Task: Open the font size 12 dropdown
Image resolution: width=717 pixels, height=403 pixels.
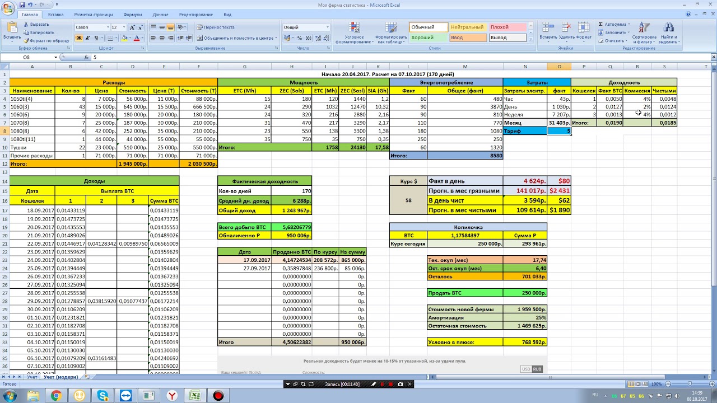Action: (124, 27)
